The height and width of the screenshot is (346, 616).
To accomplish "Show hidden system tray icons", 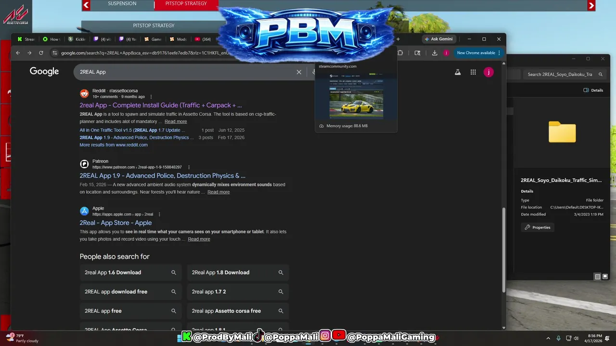I will click(548, 338).
